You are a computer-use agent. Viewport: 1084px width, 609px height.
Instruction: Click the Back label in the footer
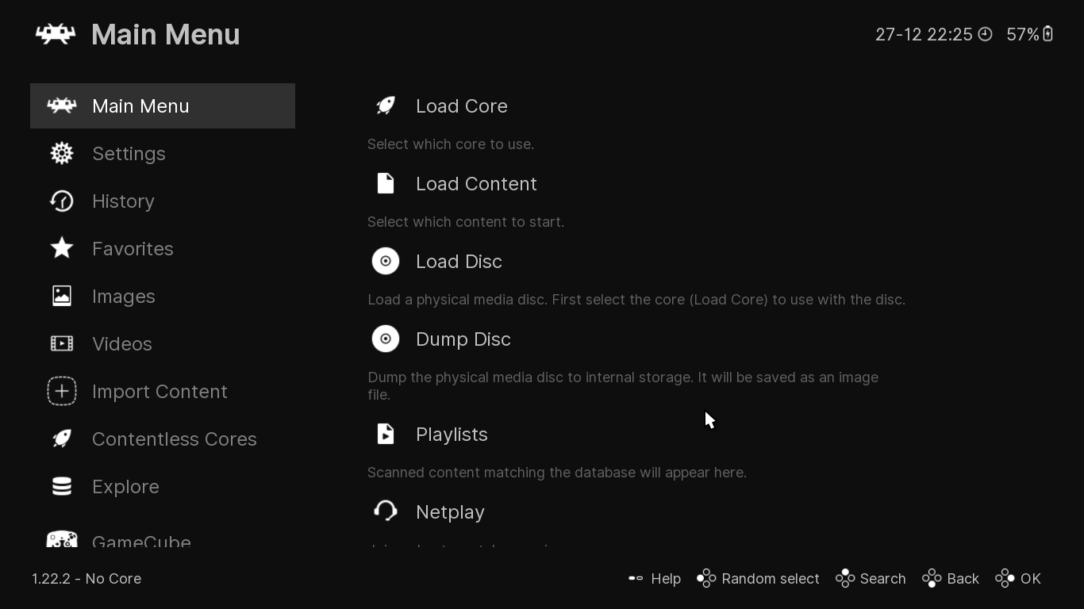[963, 579]
